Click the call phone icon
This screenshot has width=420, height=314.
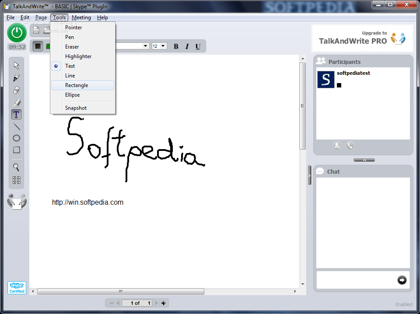(350, 146)
